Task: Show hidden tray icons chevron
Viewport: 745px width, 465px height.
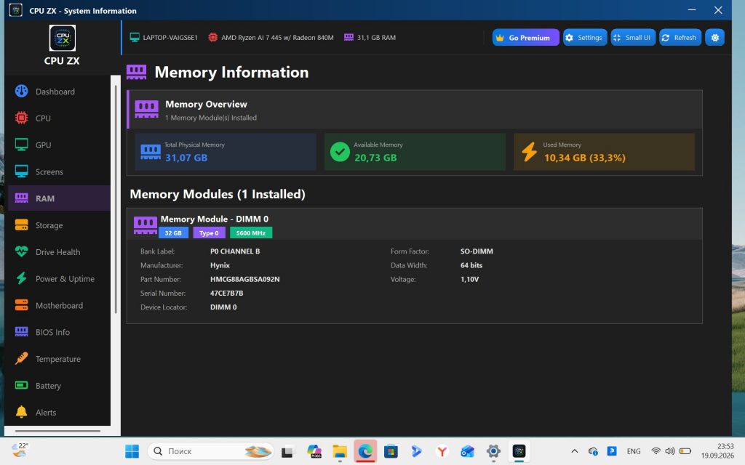Action: click(575, 451)
